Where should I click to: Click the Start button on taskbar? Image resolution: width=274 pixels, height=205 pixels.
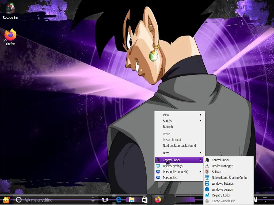click(x=6, y=200)
